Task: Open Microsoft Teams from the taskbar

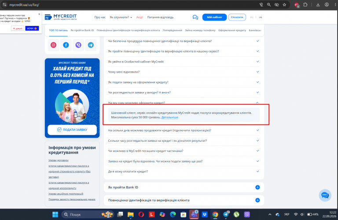Action: [194, 214]
